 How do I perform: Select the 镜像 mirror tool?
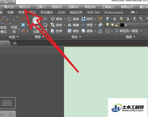click(x=73, y=25)
